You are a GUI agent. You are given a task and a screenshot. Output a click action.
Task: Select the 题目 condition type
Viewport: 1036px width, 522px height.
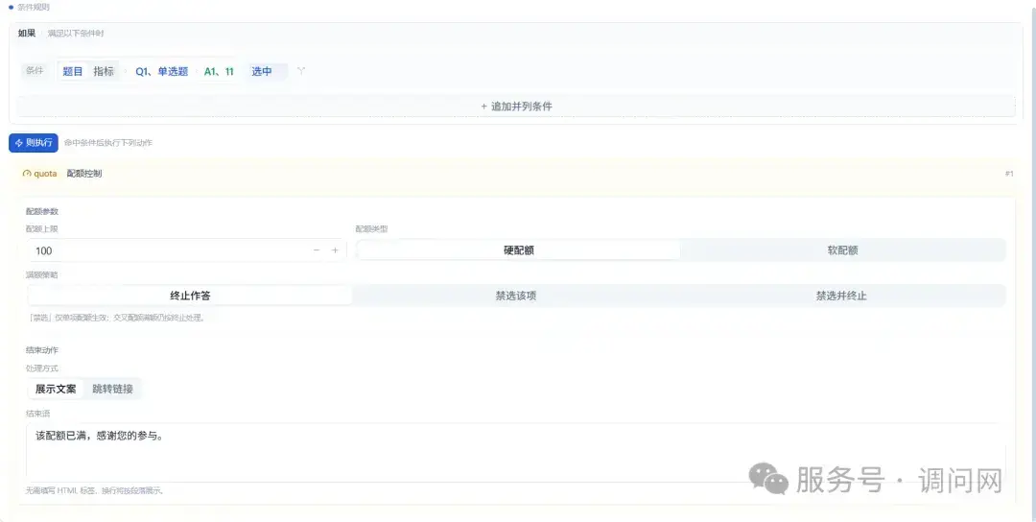(73, 71)
